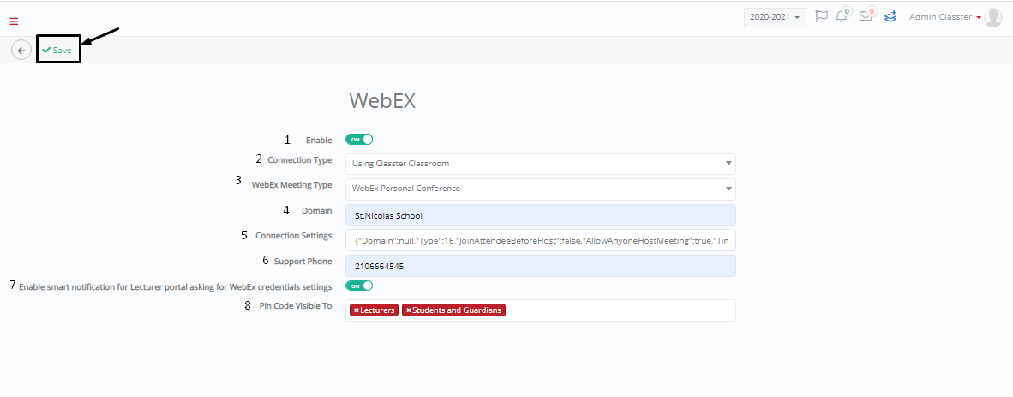
Task: Open Connection Type dropdown
Action: coord(540,164)
